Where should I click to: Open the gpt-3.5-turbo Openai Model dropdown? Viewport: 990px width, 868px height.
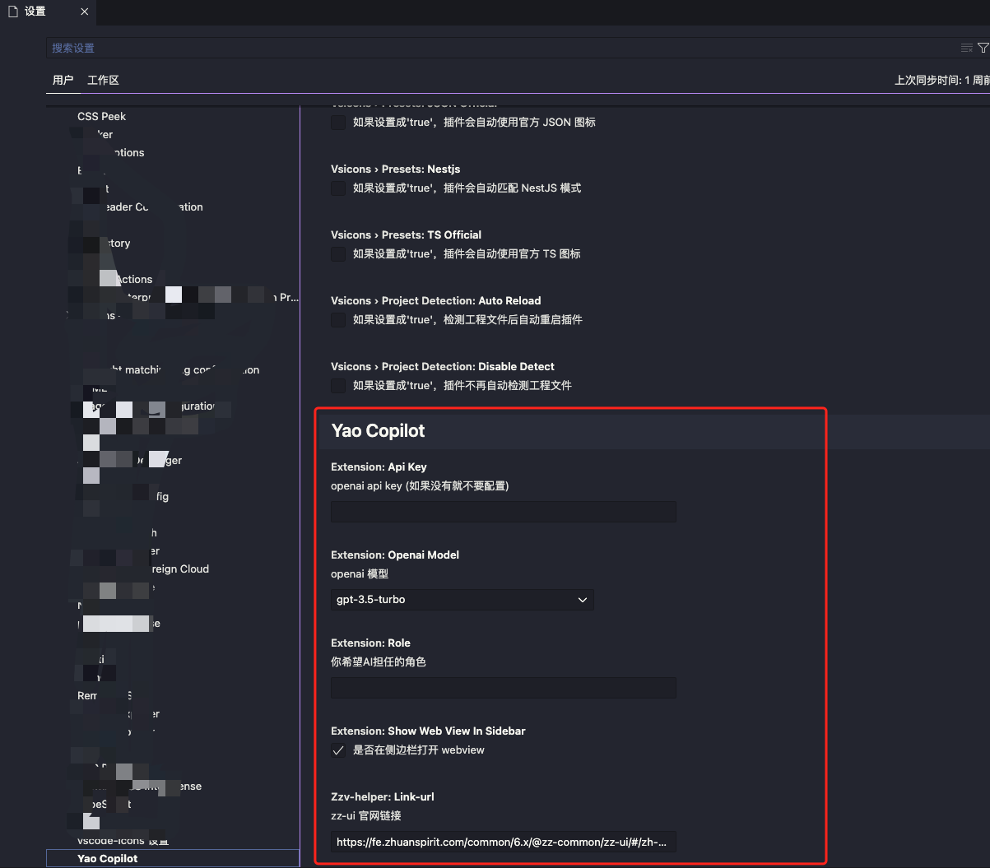[462, 600]
